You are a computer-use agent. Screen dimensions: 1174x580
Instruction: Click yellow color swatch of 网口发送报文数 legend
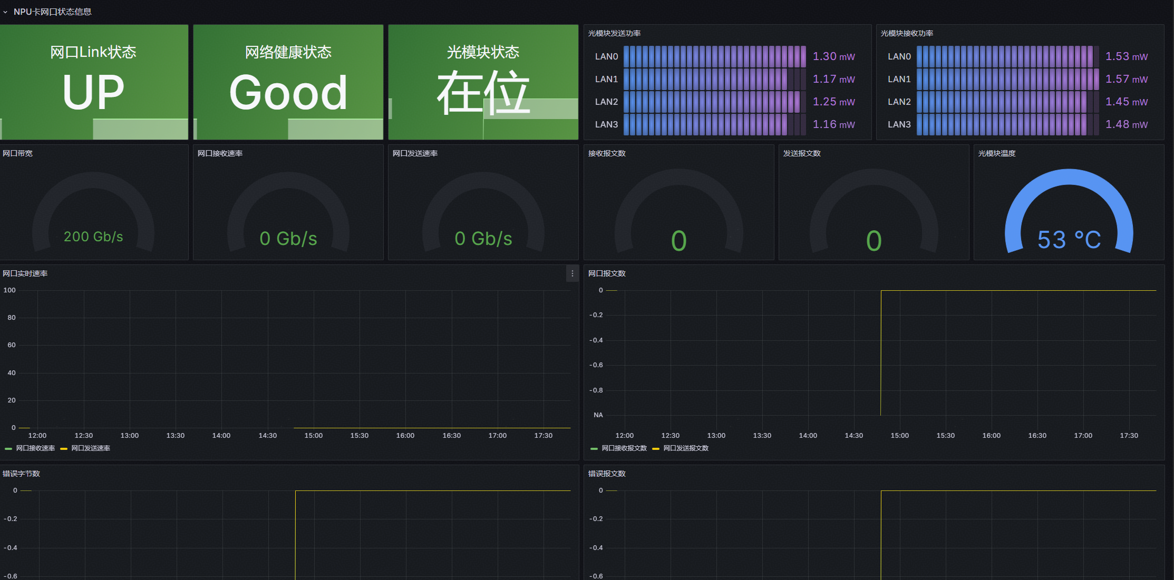[656, 449]
